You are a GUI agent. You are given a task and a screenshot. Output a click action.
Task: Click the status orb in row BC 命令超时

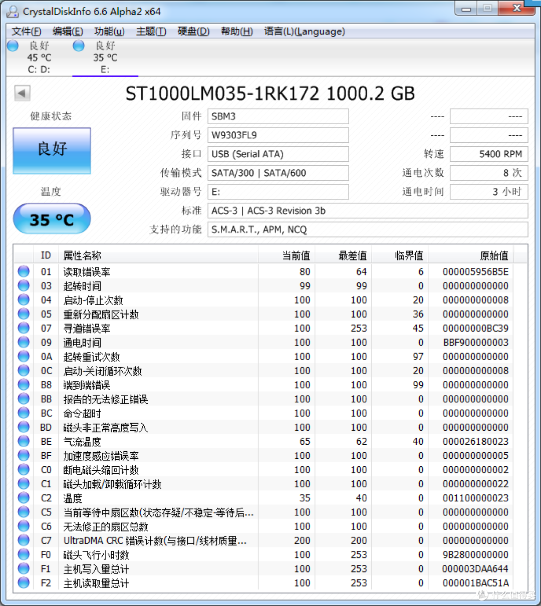pos(24,413)
